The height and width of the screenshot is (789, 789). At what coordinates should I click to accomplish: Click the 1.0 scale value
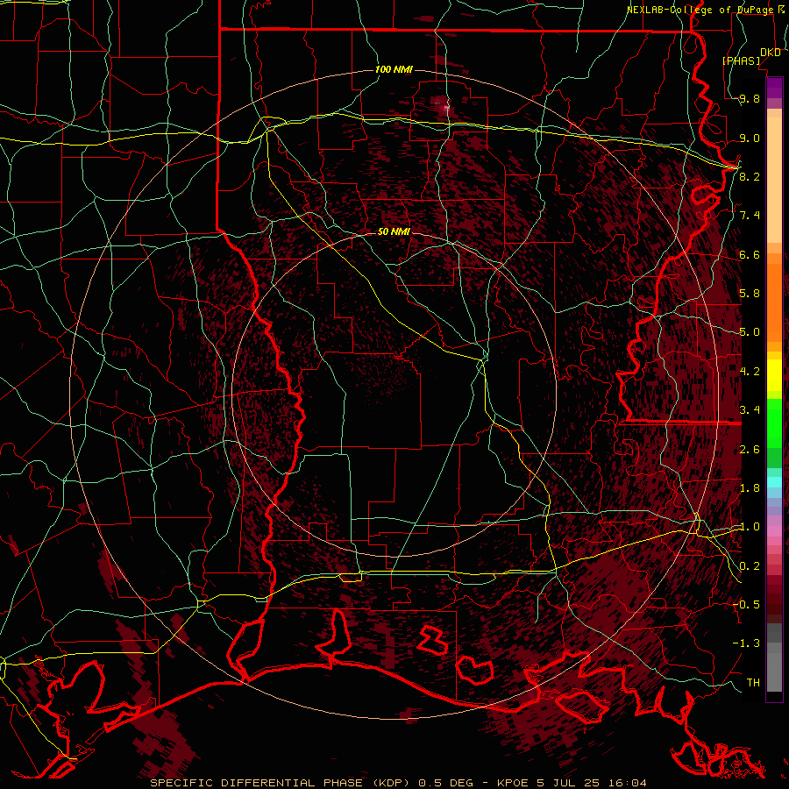[x=750, y=526]
